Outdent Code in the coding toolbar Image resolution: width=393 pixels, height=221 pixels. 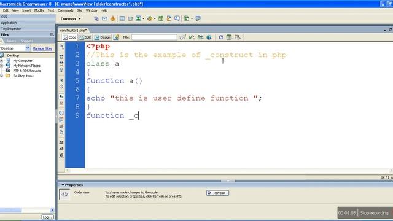pos(61,149)
